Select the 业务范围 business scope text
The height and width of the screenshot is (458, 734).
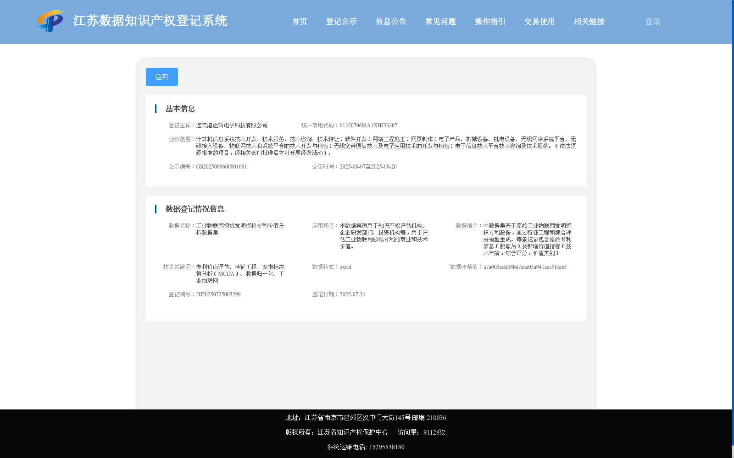coord(386,146)
